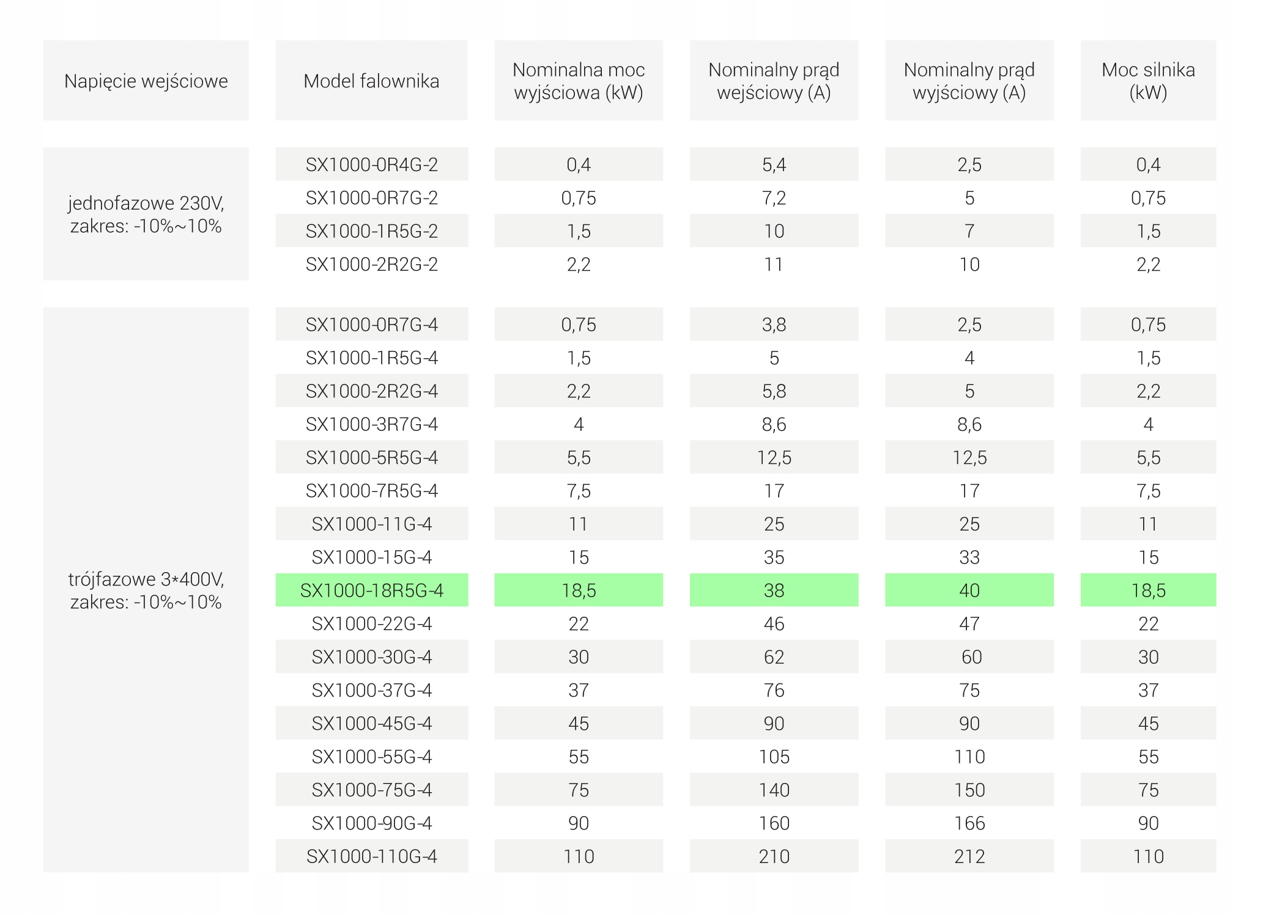Click model SX1000-2R2G-2 row label

click(371, 264)
